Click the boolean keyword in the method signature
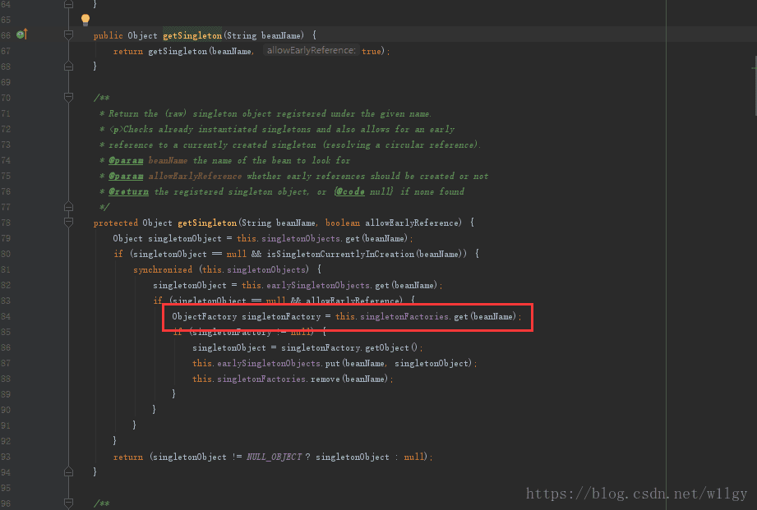 click(343, 223)
